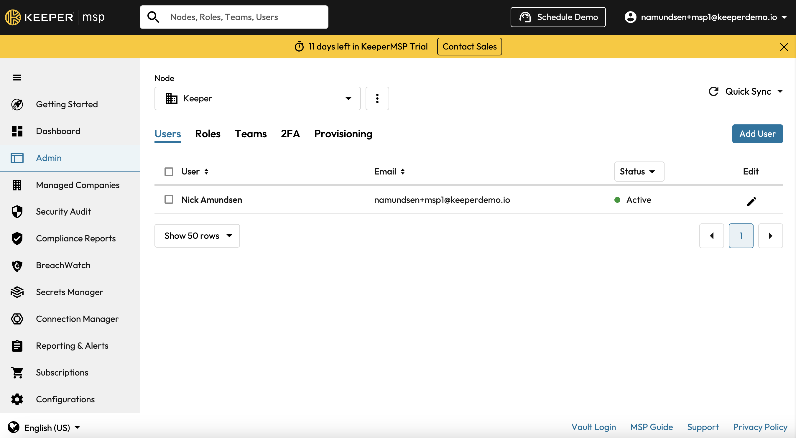The width and height of the screenshot is (796, 438).
Task: Open the Vault Login link
Action: (593, 427)
